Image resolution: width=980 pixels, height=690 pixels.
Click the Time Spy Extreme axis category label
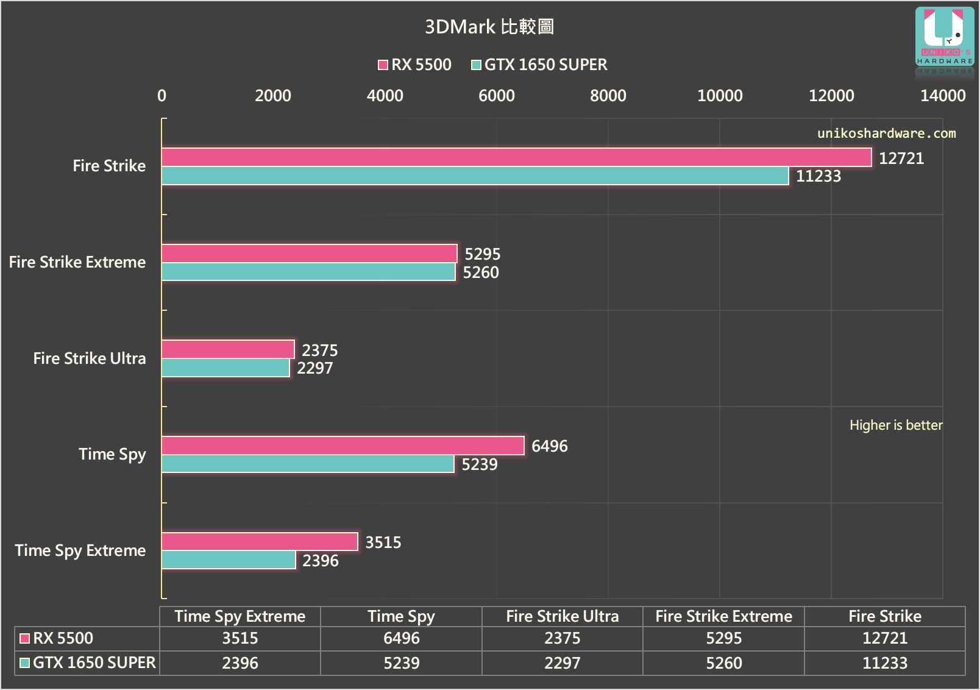tap(80, 551)
